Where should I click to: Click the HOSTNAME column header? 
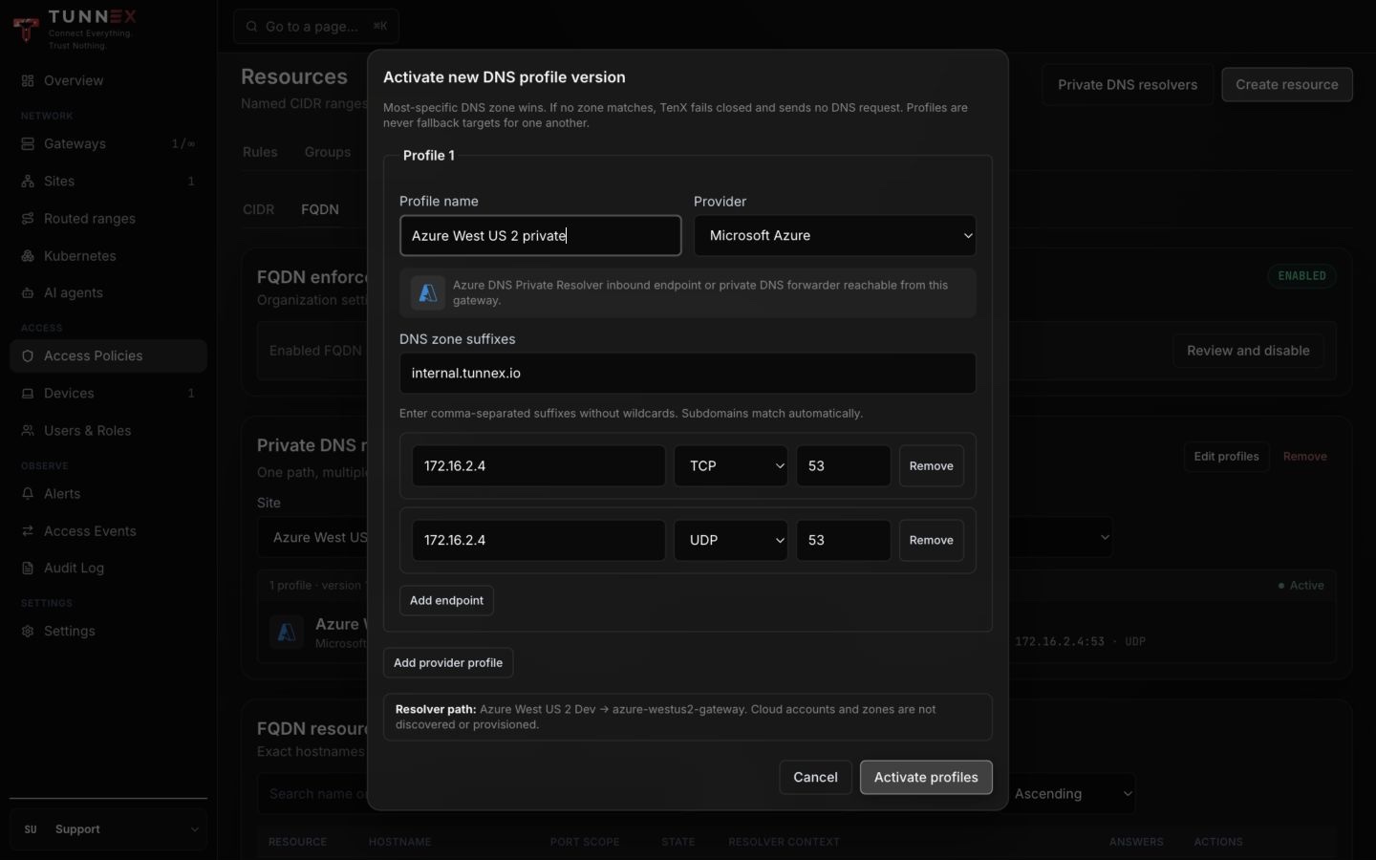[400, 843]
